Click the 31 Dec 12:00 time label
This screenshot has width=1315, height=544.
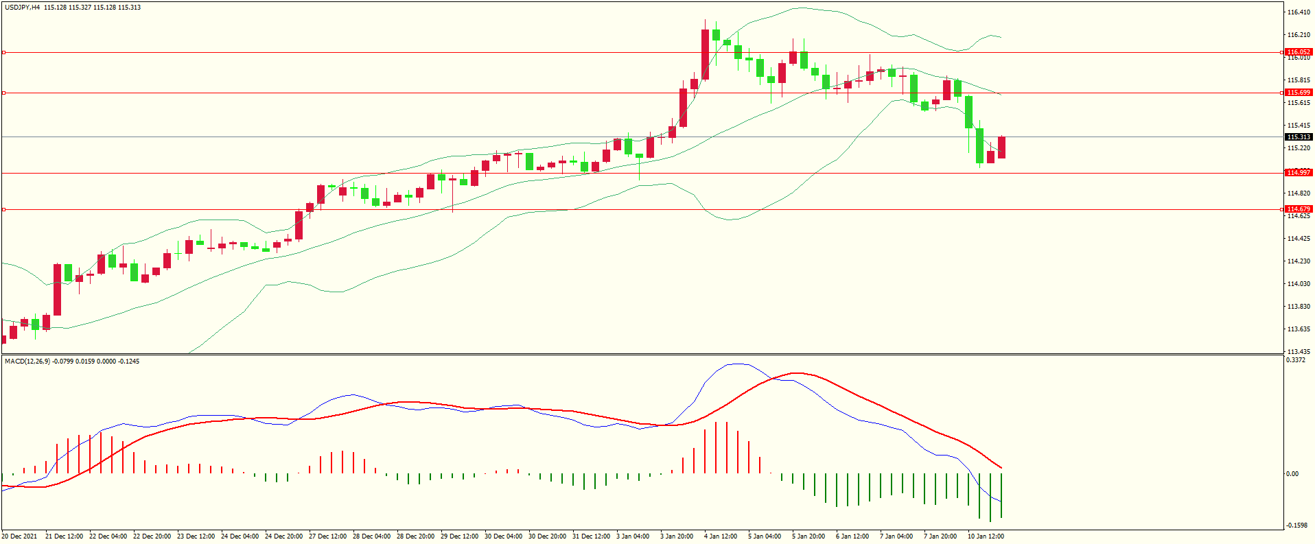tap(591, 536)
